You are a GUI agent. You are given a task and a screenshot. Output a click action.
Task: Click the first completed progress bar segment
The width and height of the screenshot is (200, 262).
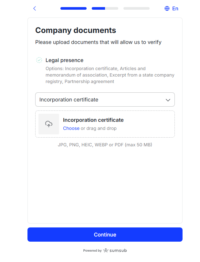pos(73,8)
